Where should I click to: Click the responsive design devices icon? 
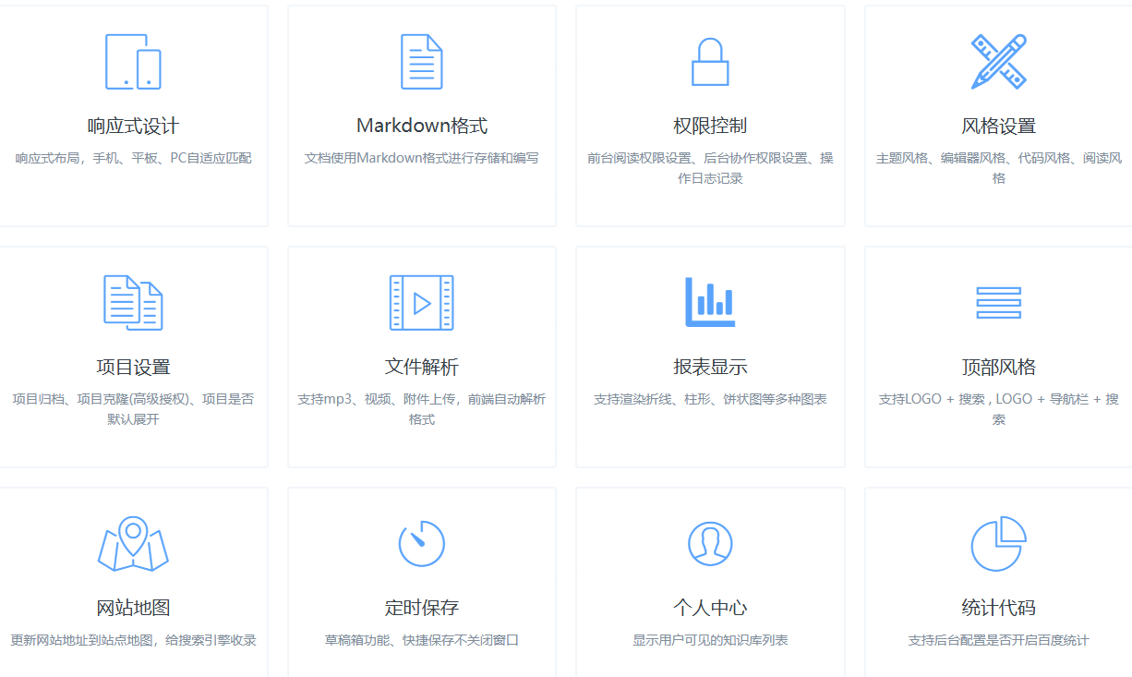(133, 62)
